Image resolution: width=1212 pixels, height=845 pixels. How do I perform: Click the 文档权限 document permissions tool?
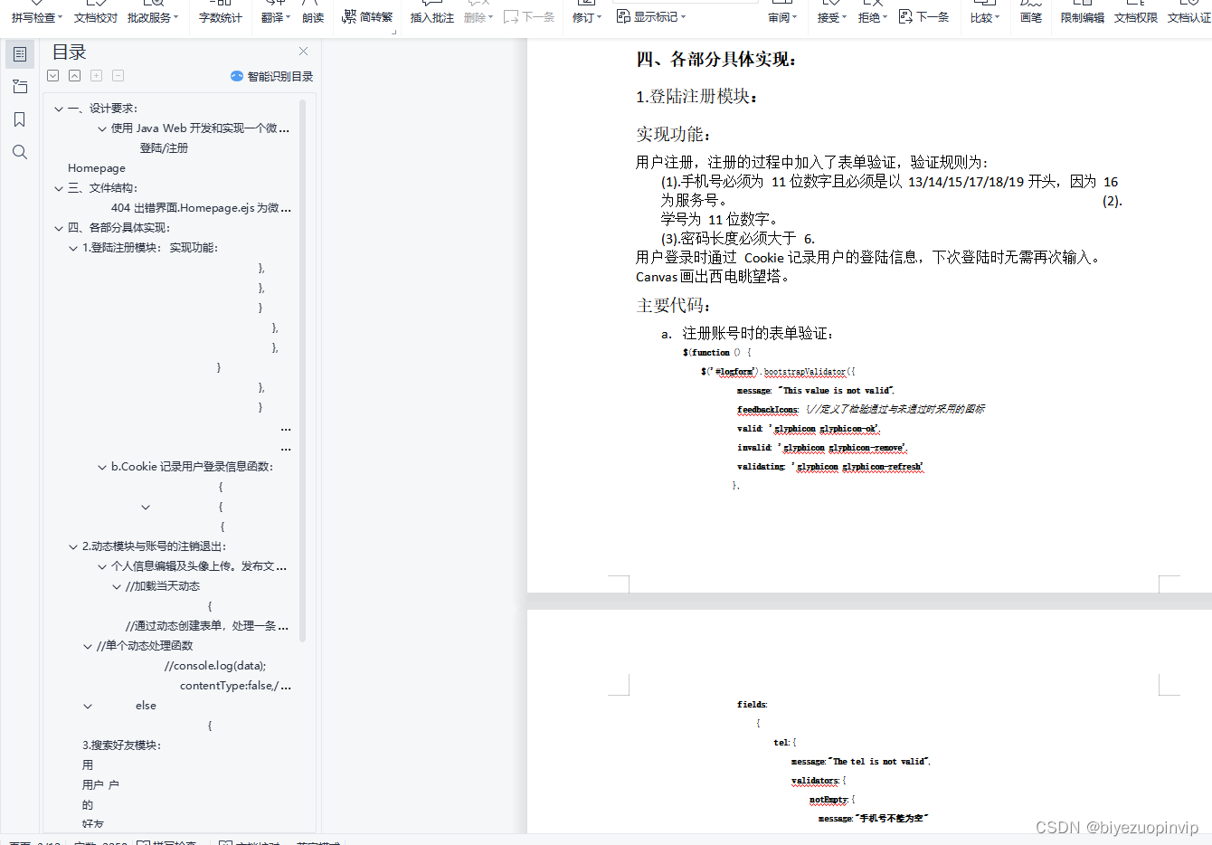click(1136, 16)
